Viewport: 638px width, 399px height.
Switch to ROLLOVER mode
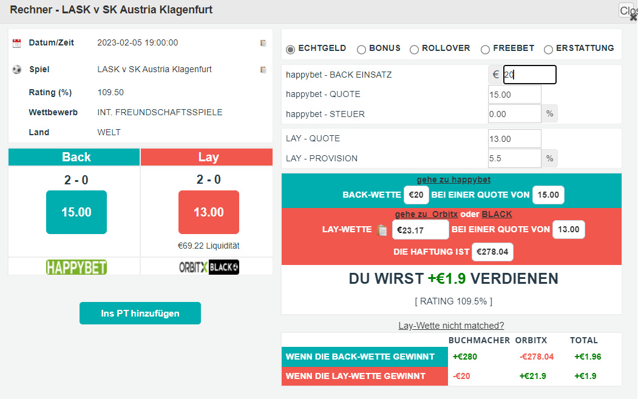(x=414, y=50)
